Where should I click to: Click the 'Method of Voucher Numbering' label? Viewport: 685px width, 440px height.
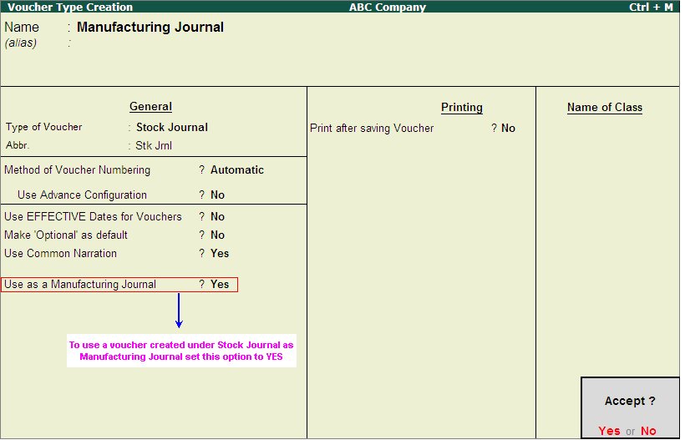(x=78, y=169)
